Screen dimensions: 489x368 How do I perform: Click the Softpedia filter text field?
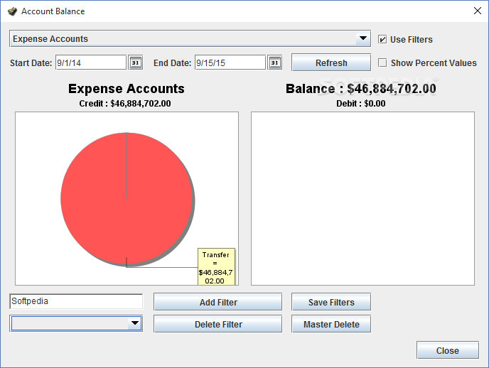(x=76, y=301)
